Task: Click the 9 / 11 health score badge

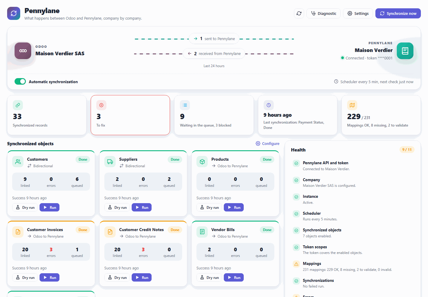Action: (x=407, y=149)
